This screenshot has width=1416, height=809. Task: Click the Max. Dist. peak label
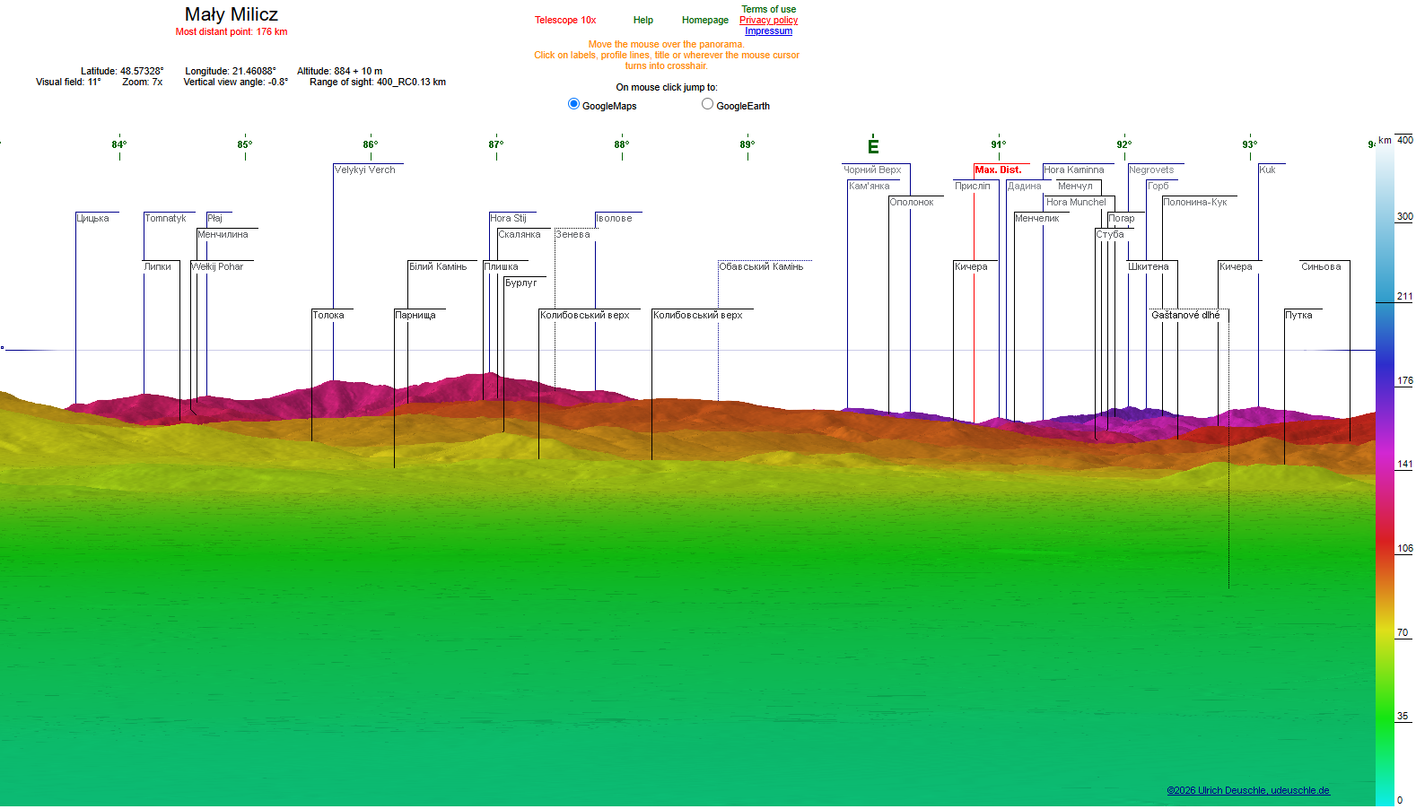pyautogui.click(x=998, y=170)
